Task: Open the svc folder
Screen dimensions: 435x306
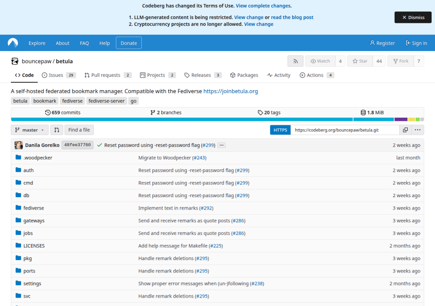Action: click(27, 296)
